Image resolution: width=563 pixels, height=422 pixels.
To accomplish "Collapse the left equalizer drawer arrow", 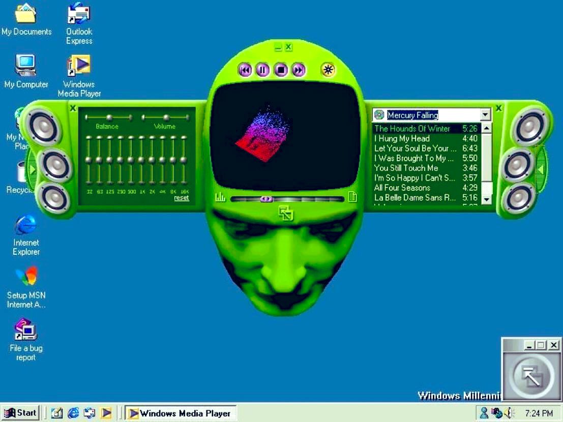I will [x=33, y=169].
